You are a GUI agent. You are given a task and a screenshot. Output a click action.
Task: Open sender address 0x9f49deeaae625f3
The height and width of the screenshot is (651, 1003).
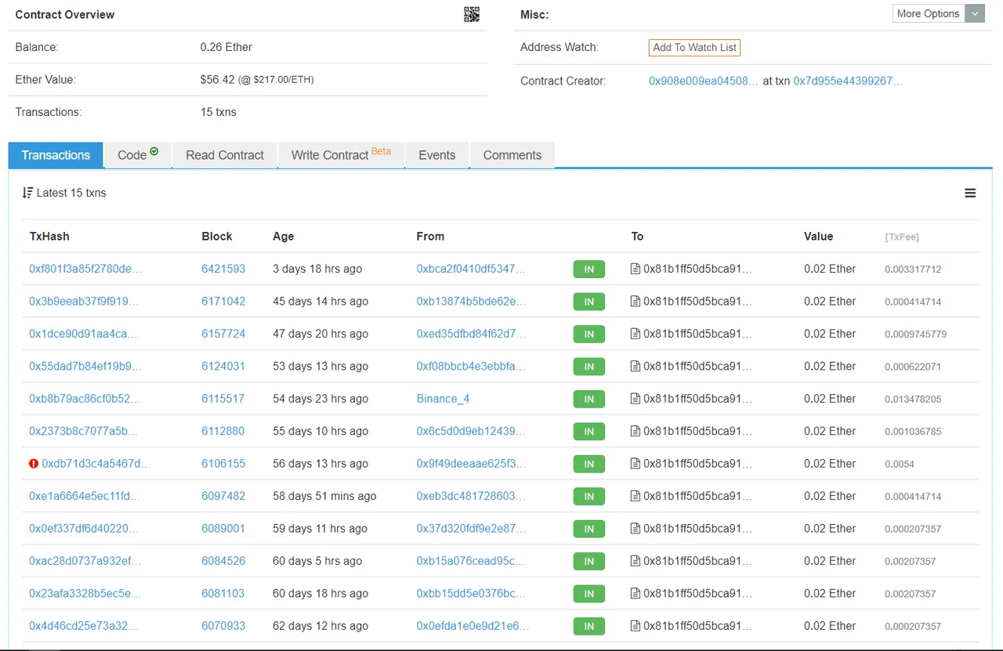pyautogui.click(x=471, y=464)
